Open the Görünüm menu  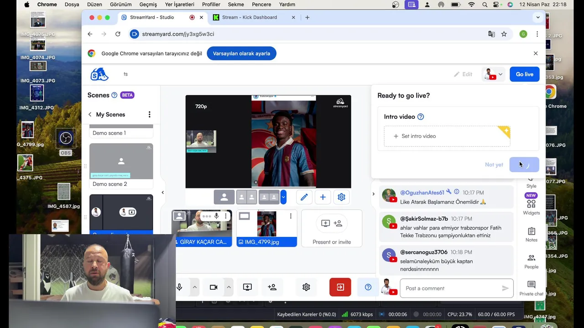[121, 5]
